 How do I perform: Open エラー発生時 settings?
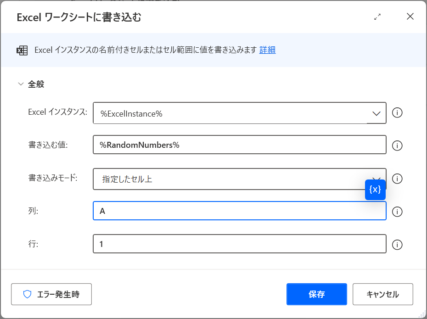point(51,294)
